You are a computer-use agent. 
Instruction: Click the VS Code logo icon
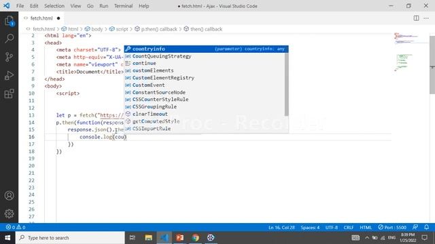(6, 5)
